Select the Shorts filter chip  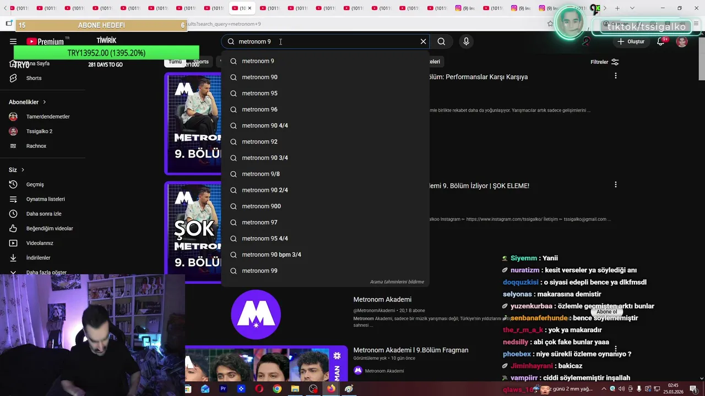[201, 62]
